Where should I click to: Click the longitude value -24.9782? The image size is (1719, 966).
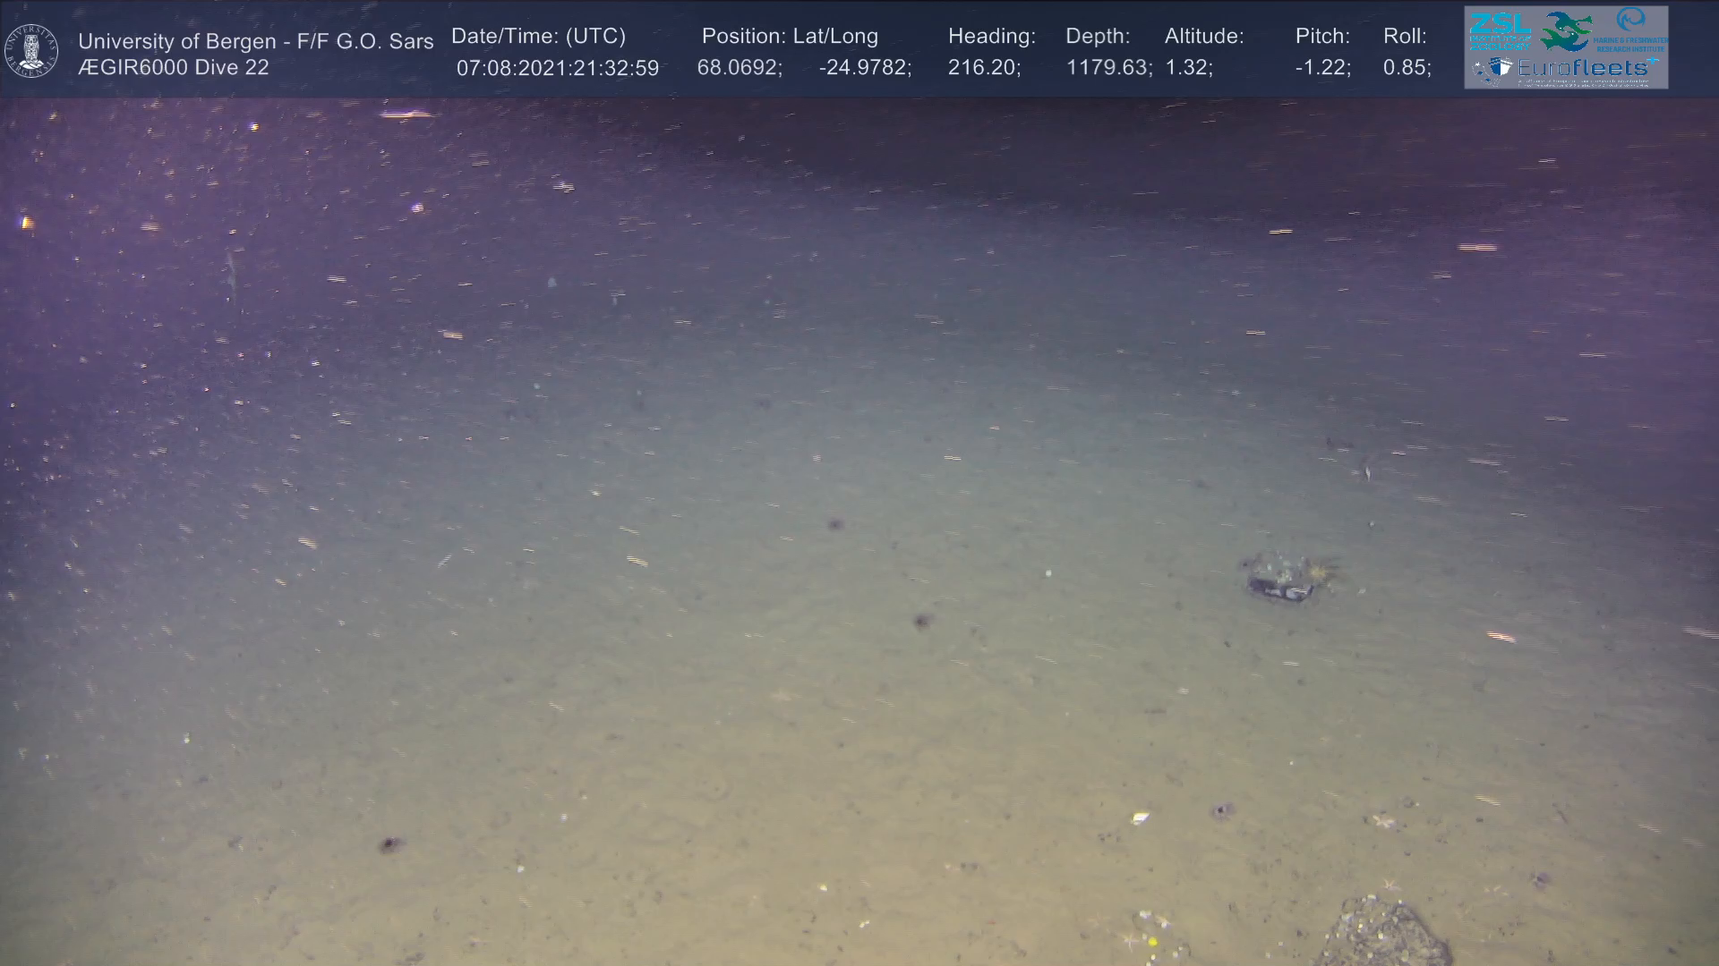[864, 68]
